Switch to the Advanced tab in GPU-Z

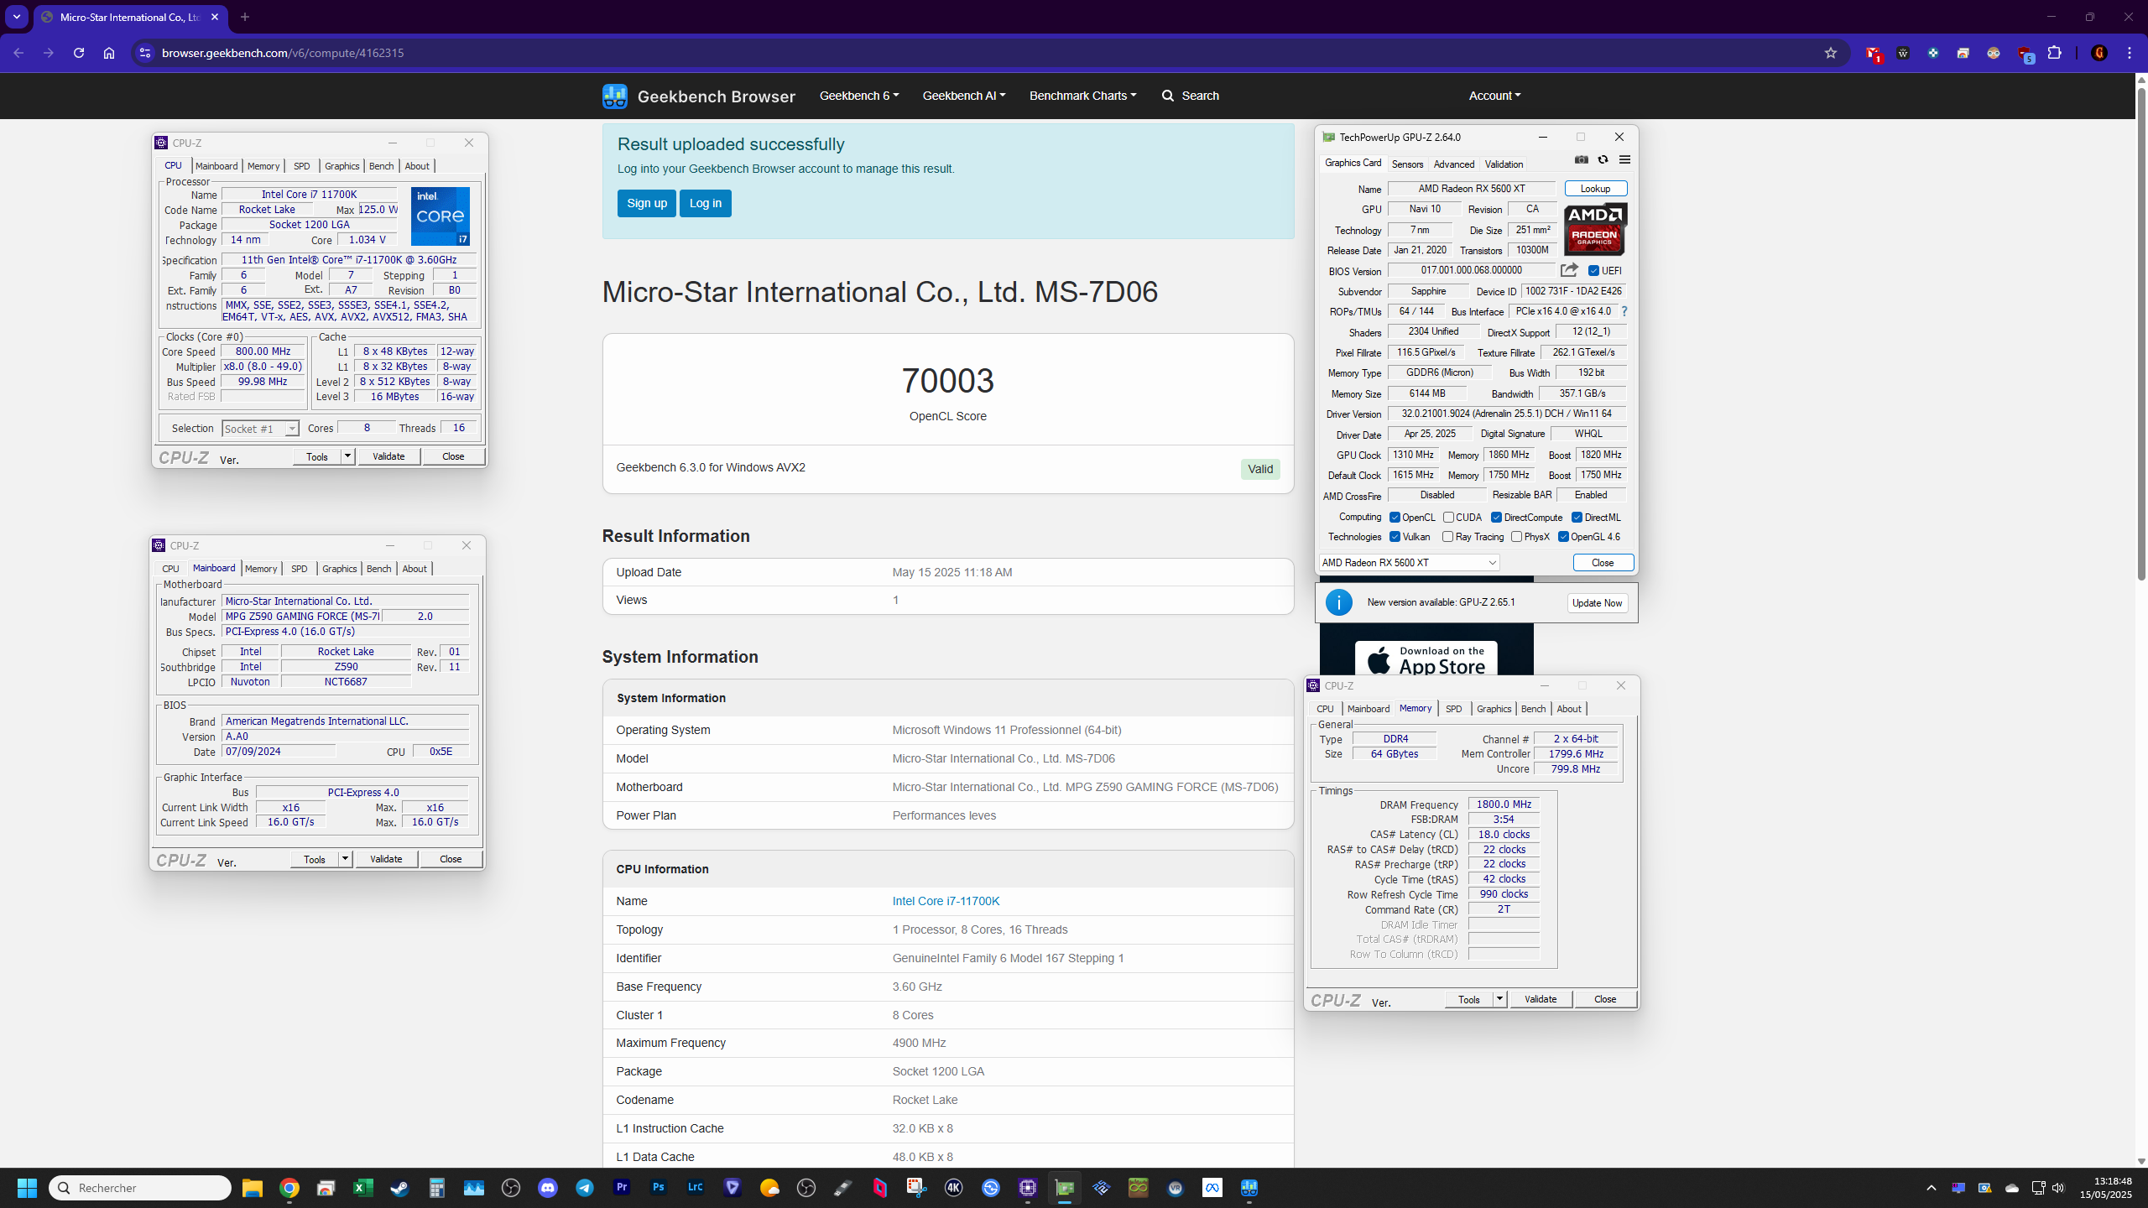[1453, 164]
